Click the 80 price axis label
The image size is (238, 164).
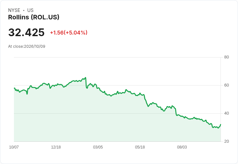226,57
